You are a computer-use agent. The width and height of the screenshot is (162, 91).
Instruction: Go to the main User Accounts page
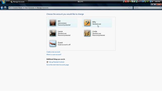[x=57, y=65]
